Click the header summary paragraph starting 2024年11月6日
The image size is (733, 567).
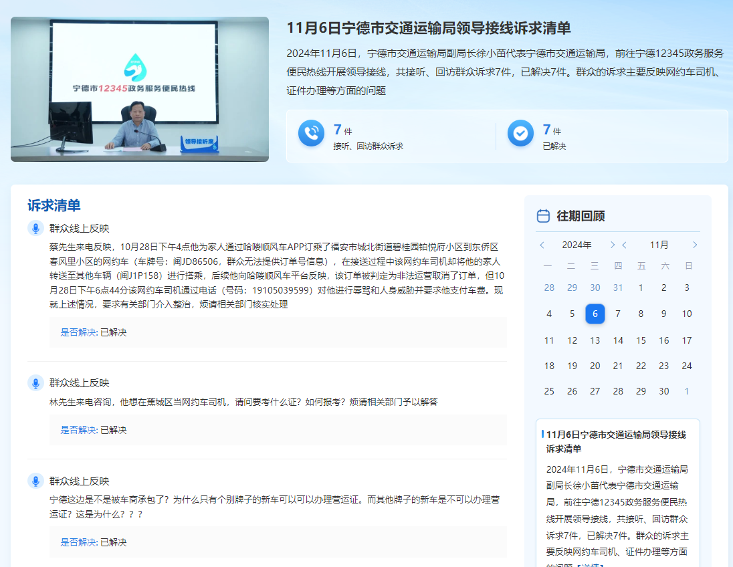[x=505, y=72]
